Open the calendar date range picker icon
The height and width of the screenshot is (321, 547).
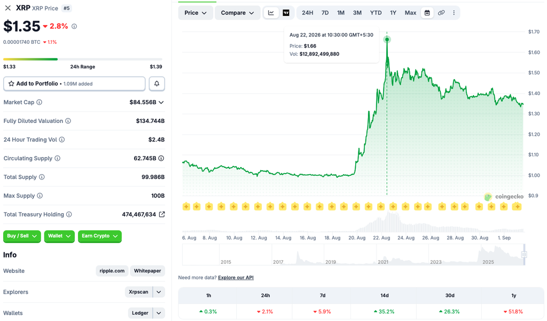coord(427,13)
